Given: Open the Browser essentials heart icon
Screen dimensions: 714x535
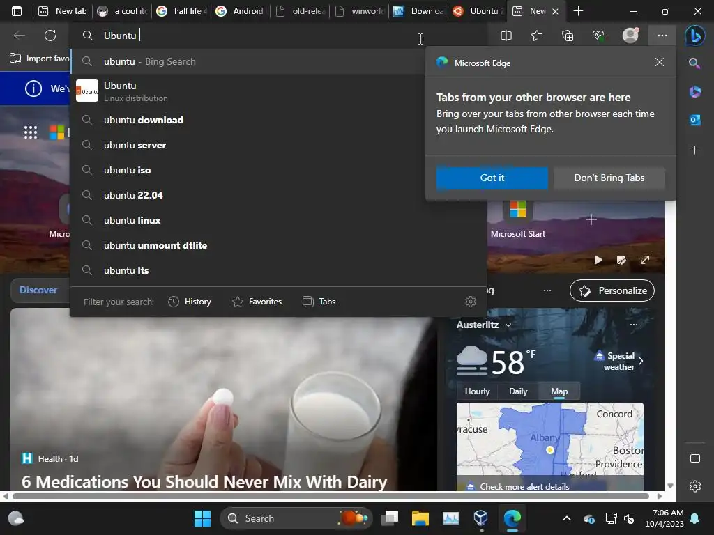Looking at the screenshot, I should 598,36.
